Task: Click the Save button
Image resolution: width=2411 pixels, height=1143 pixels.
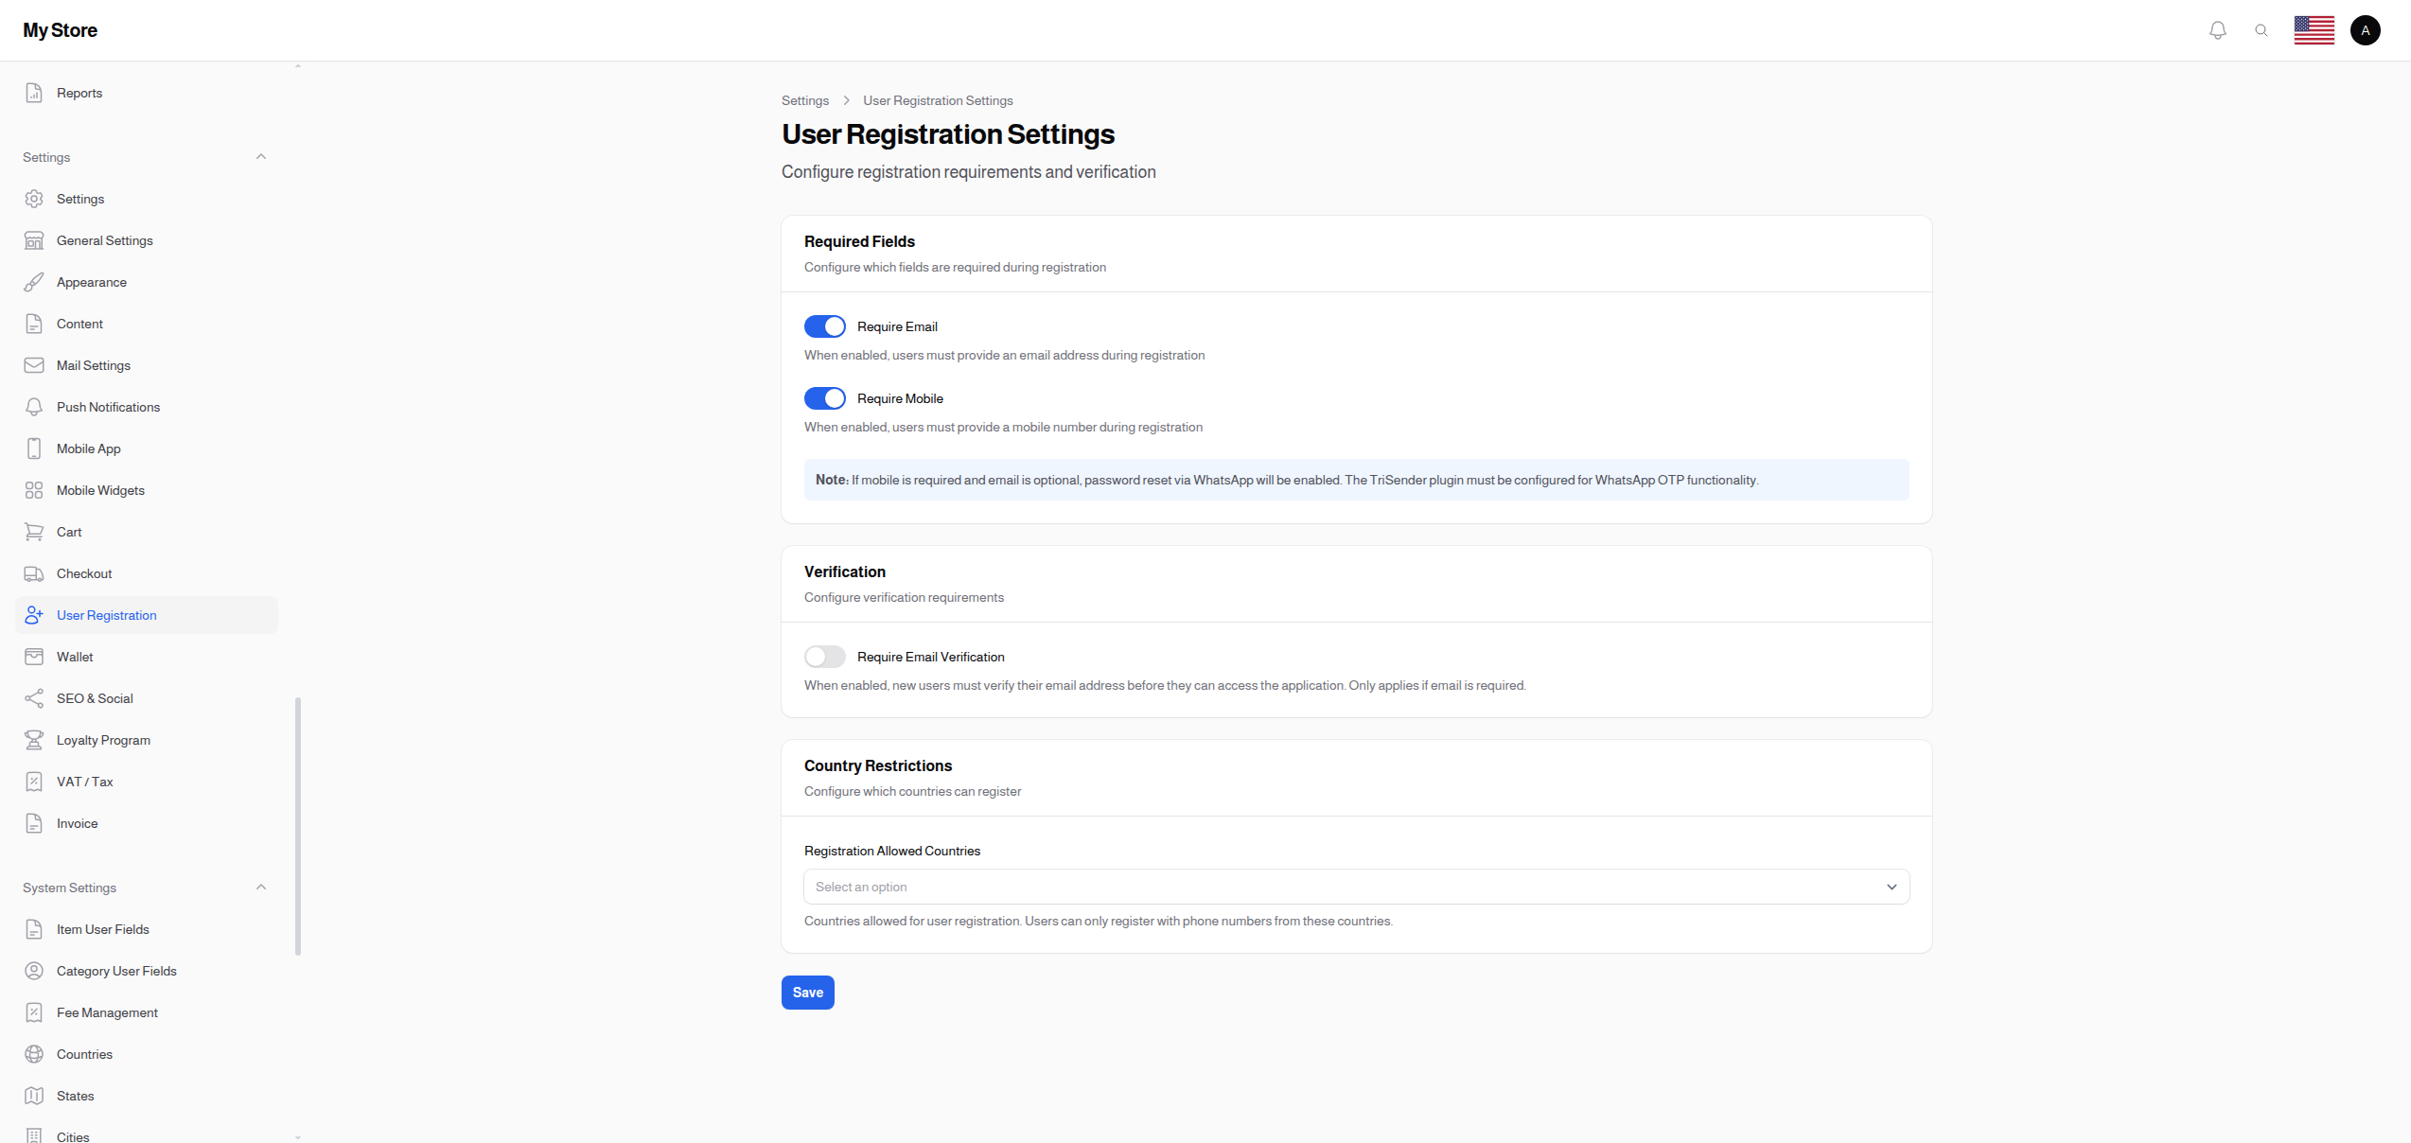Action: (807, 992)
